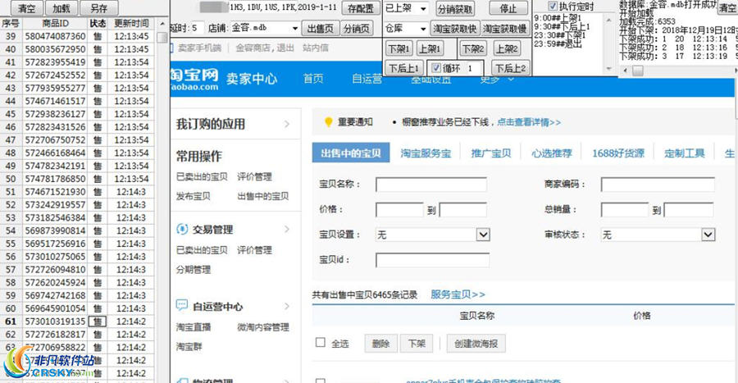Image resolution: width=738 pixels, height=383 pixels.
Task: Toggle the 循环 checkbox
Action: pyautogui.click(x=436, y=68)
